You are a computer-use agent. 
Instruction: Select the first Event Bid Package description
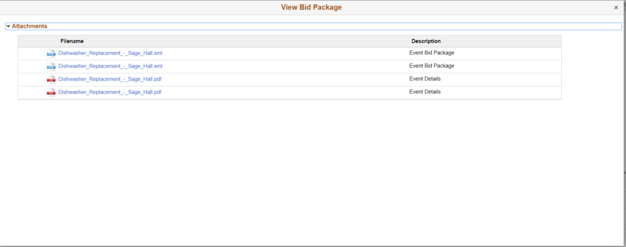click(432, 52)
